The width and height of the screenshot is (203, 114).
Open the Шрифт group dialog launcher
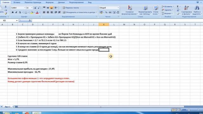pos(40,17)
